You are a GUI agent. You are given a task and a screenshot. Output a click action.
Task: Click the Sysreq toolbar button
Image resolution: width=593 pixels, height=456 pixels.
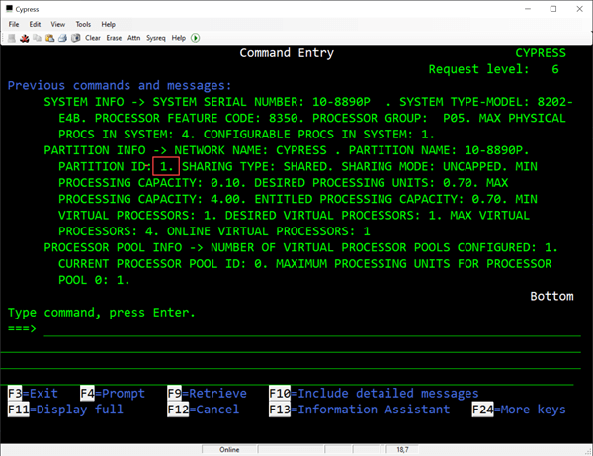[156, 38]
